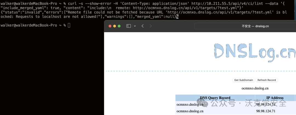Close the Safari window with the red button
This screenshot has width=296, height=115.
110,26
